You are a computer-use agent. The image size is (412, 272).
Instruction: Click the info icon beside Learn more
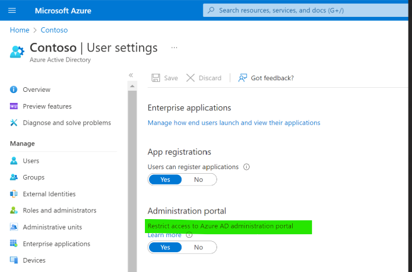point(189,235)
